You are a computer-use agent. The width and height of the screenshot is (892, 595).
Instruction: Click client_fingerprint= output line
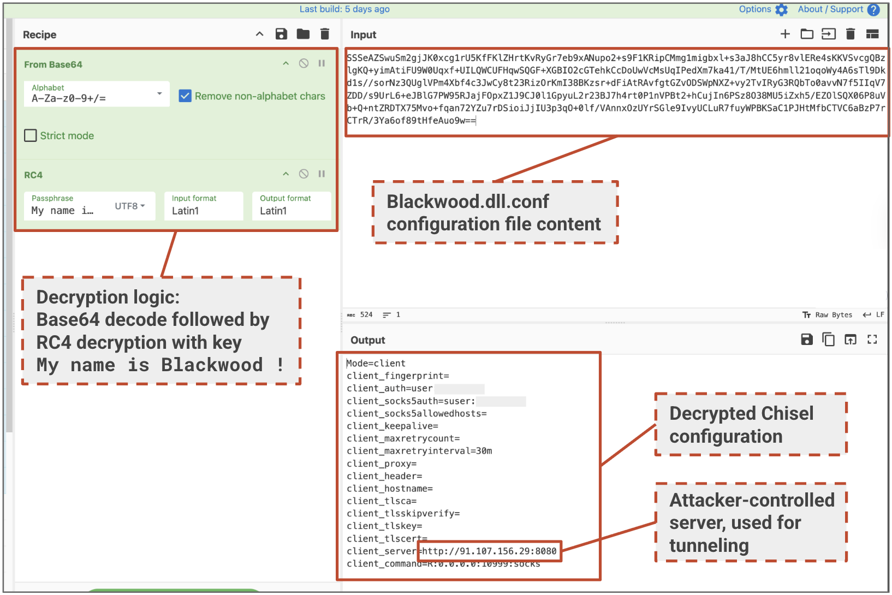click(x=398, y=376)
